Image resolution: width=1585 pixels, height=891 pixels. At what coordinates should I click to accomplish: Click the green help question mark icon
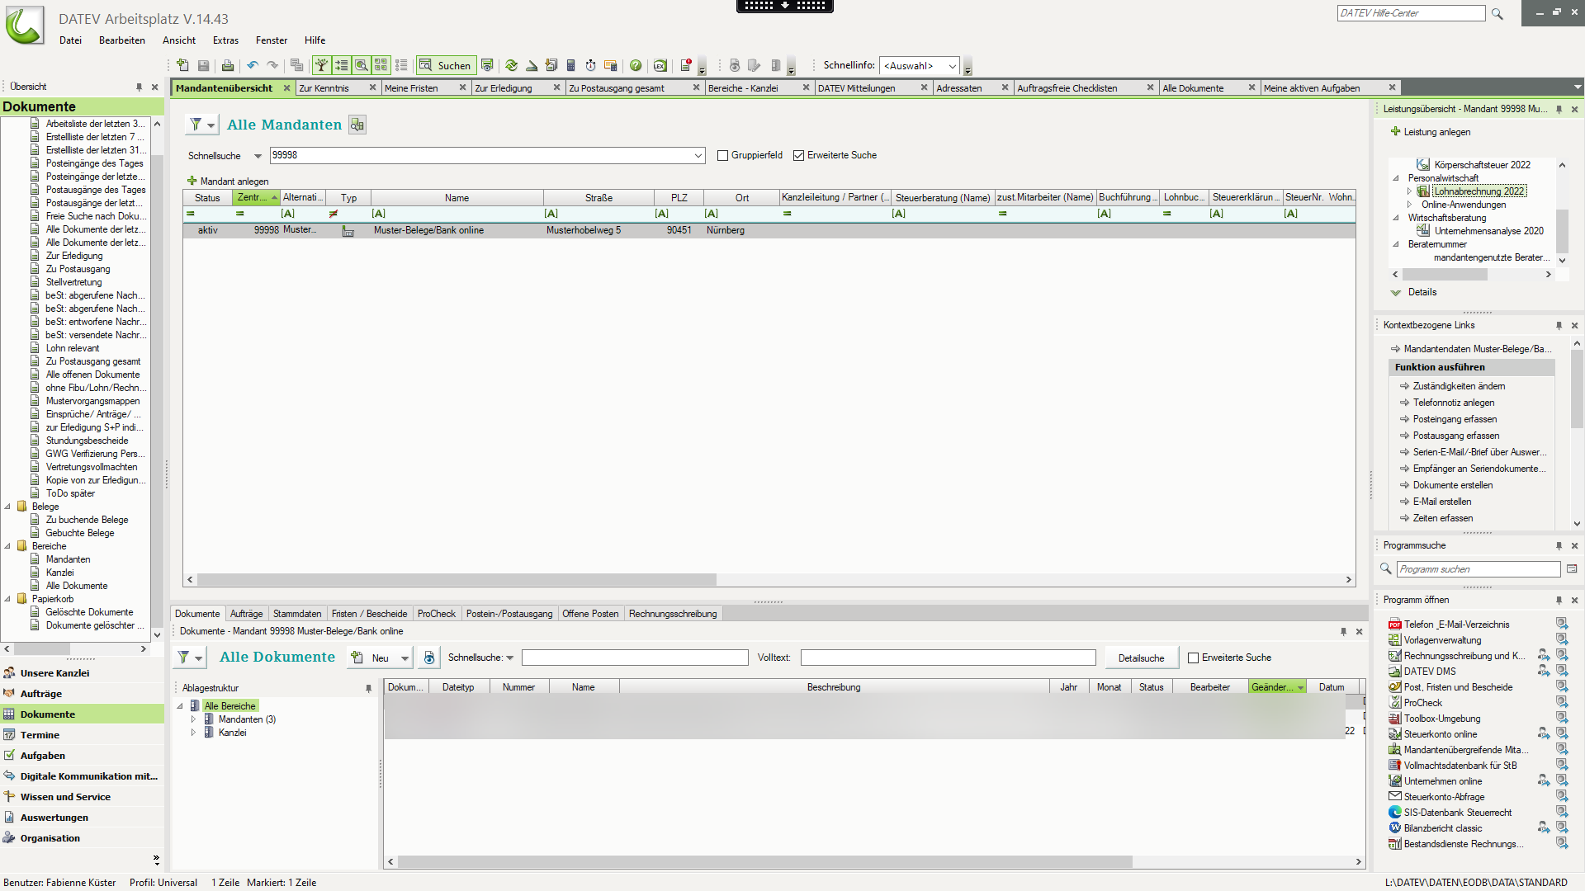pyautogui.click(x=636, y=65)
